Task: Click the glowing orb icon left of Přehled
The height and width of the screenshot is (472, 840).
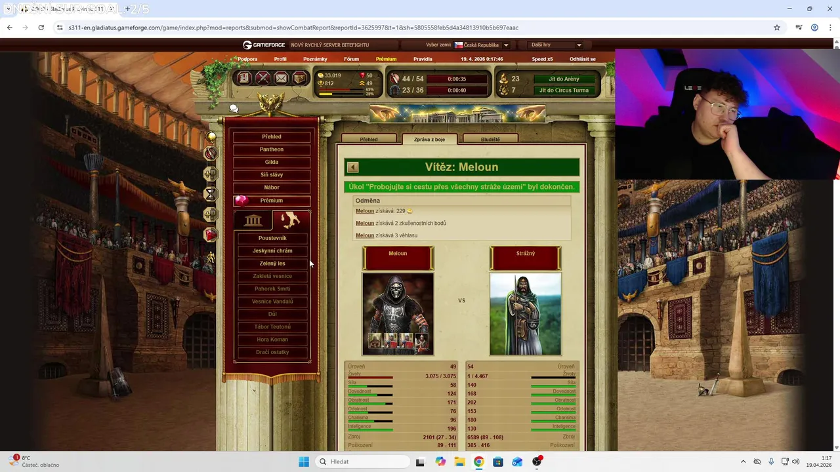Action: click(211, 136)
